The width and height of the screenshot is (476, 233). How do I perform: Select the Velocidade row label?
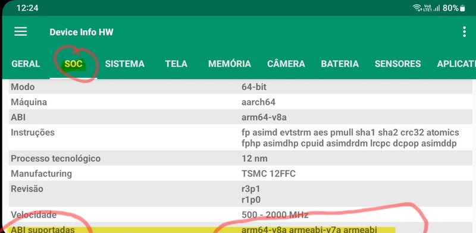[33, 215]
